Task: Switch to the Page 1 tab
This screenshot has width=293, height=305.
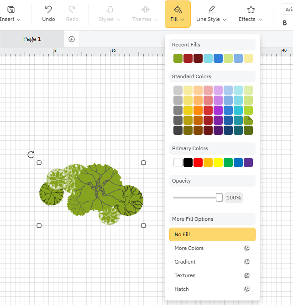Action: [x=32, y=39]
